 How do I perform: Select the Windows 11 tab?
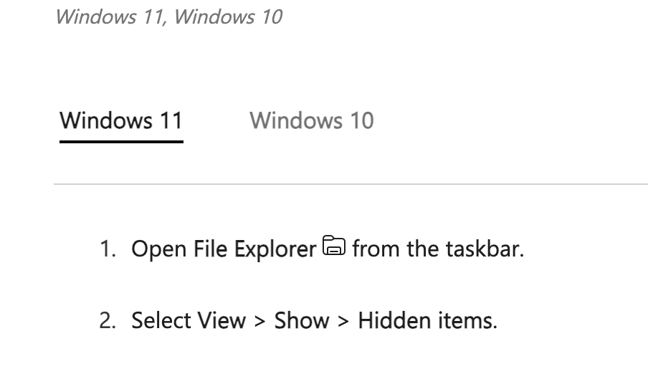[x=121, y=120]
